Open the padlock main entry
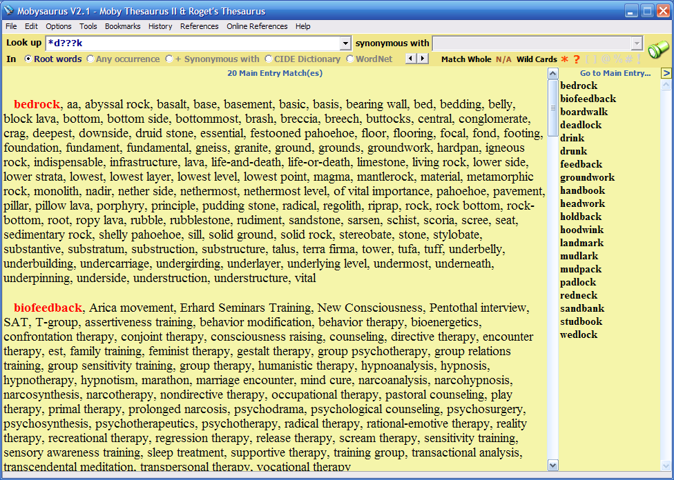674x480 pixels. tap(578, 282)
